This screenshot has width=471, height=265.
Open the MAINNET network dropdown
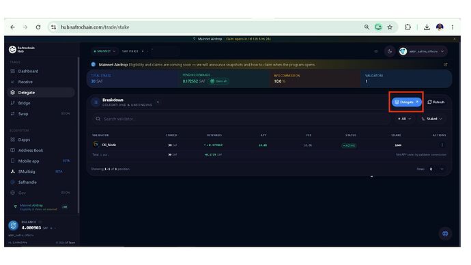[104, 51]
